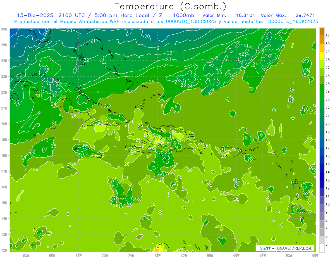Image resolution: width=335 pixels, height=259 pixels.
Task: Click latitude label '19N'
Action: (x=4, y=140)
